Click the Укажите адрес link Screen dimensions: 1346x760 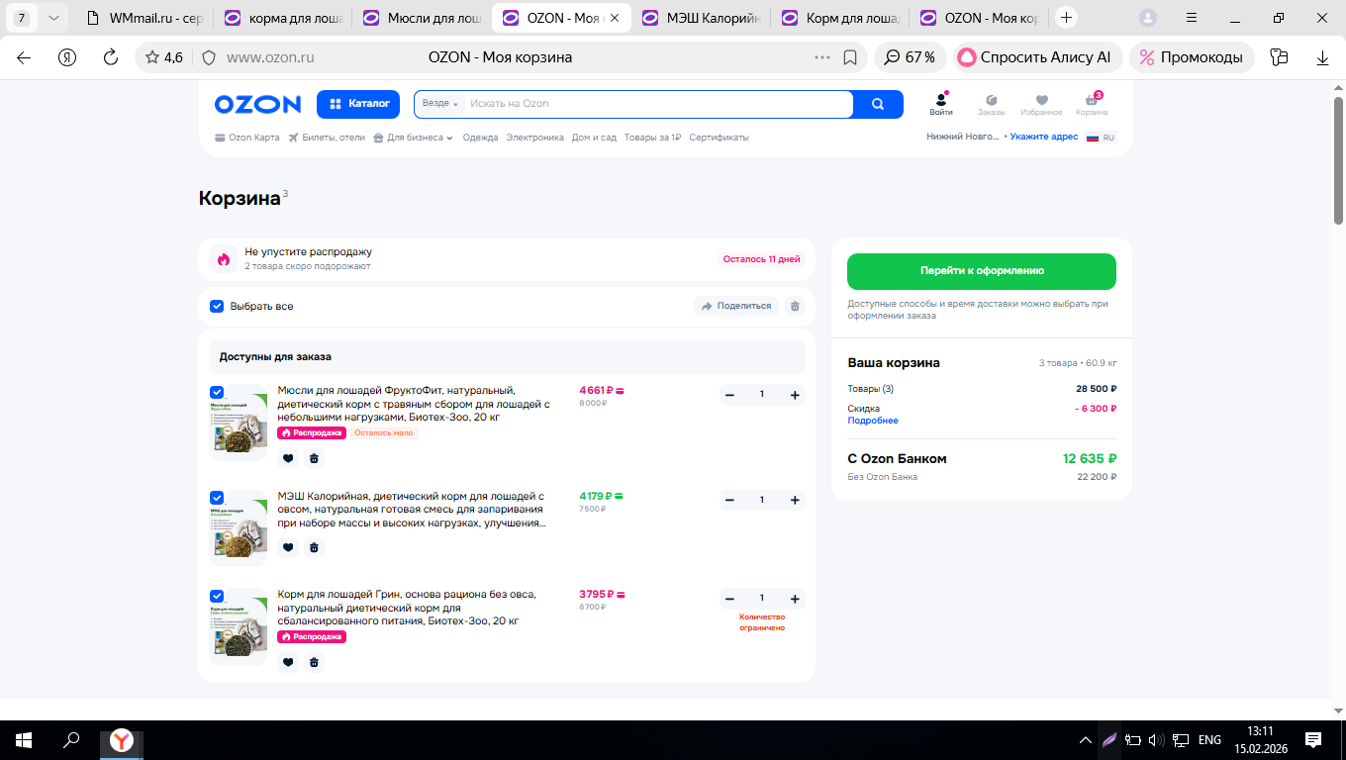pos(1044,138)
